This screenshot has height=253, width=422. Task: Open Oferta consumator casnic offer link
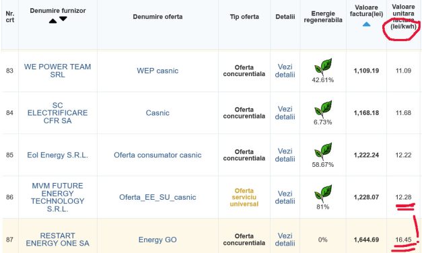tap(157, 155)
